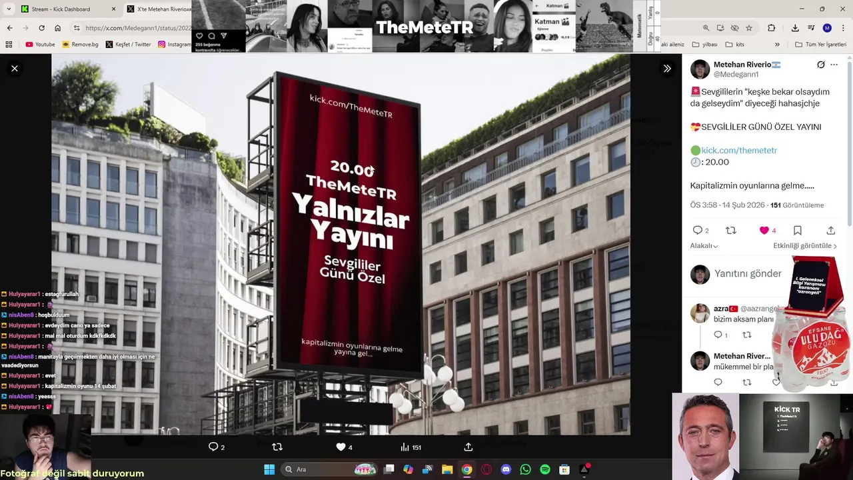
Task: Open Grok icon beside Metehan Riverio name
Action: point(821,65)
